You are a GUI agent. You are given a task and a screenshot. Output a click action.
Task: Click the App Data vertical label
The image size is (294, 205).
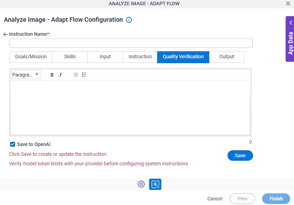290,43
